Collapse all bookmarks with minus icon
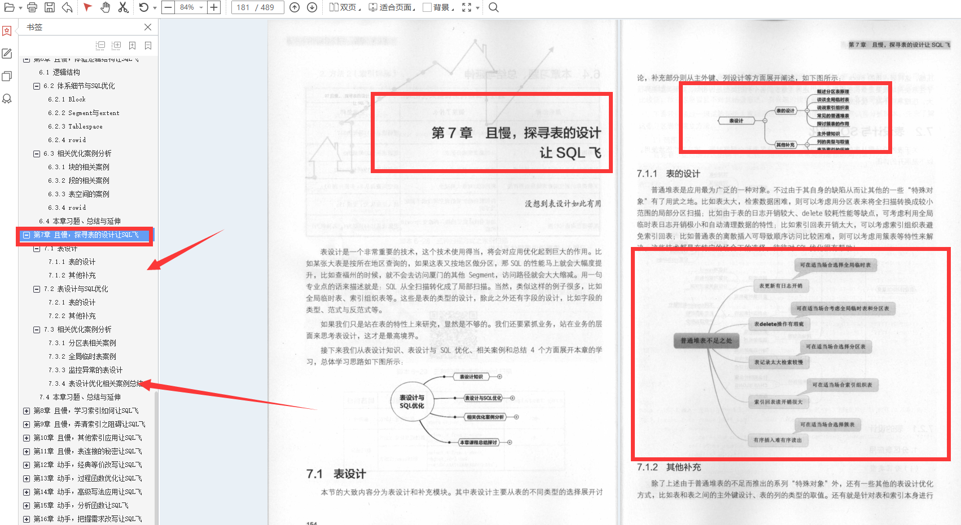This screenshot has width=961, height=525. (100, 45)
